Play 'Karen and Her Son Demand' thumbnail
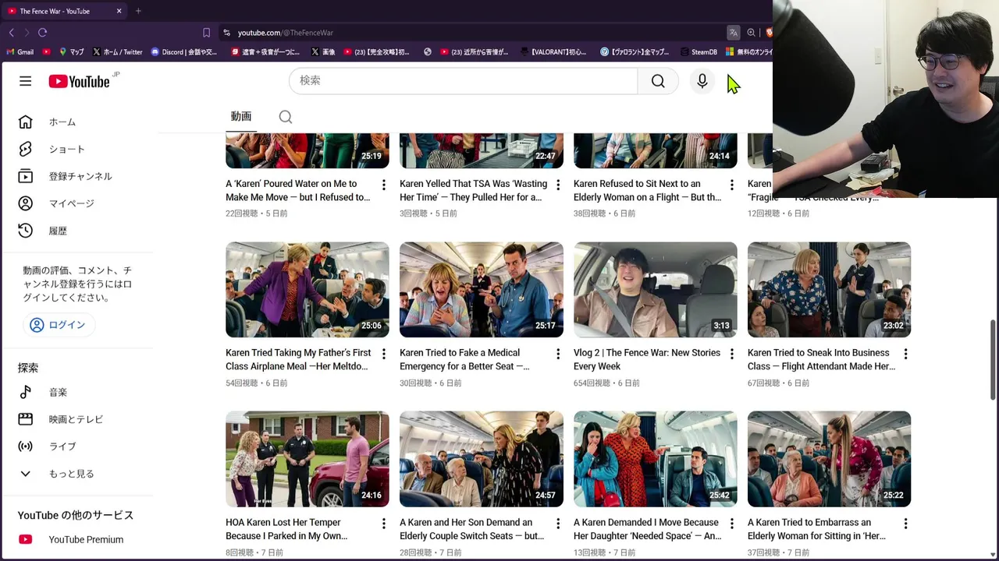Image resolution: width=999 pixels, height=561 pixels. [x=482, y=459]
